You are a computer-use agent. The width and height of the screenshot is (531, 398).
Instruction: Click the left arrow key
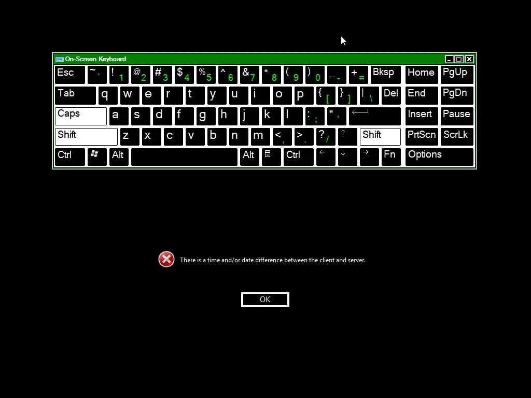point(326,157)
